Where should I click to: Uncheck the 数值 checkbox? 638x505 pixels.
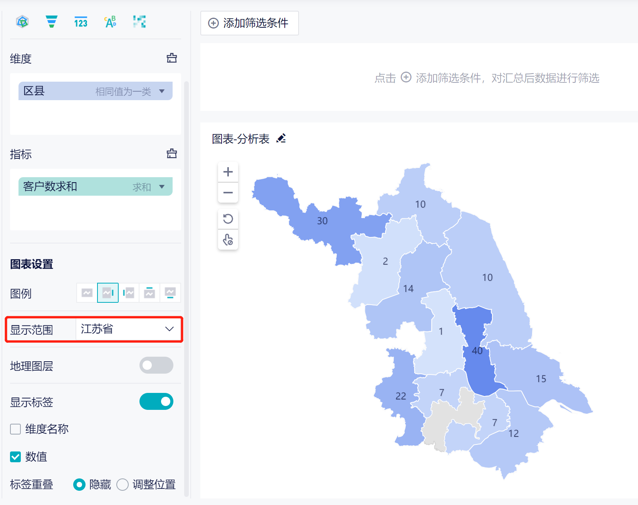pos(15,457)
